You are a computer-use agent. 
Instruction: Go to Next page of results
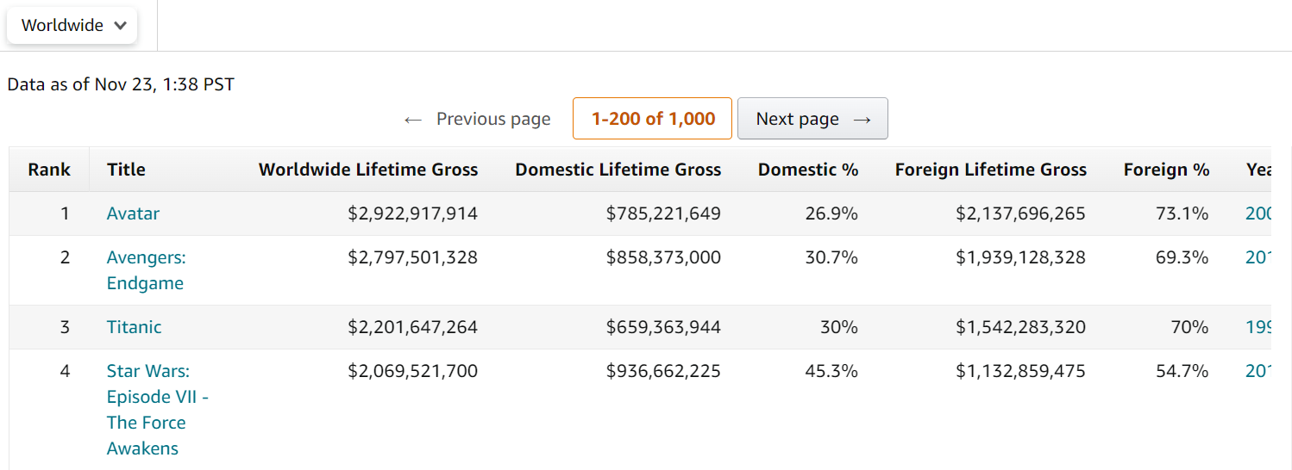click(812, 119)
